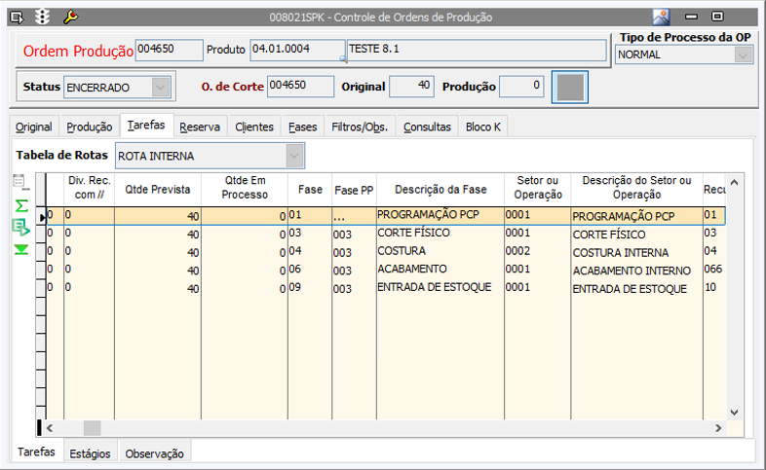The image size is (766, 470).
Task: Click the O. de Corte field
Action: pyautogui.click(x=300, y=87)
